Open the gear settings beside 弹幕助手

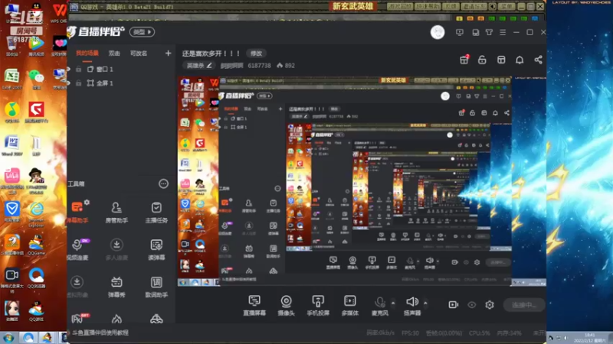87,202
